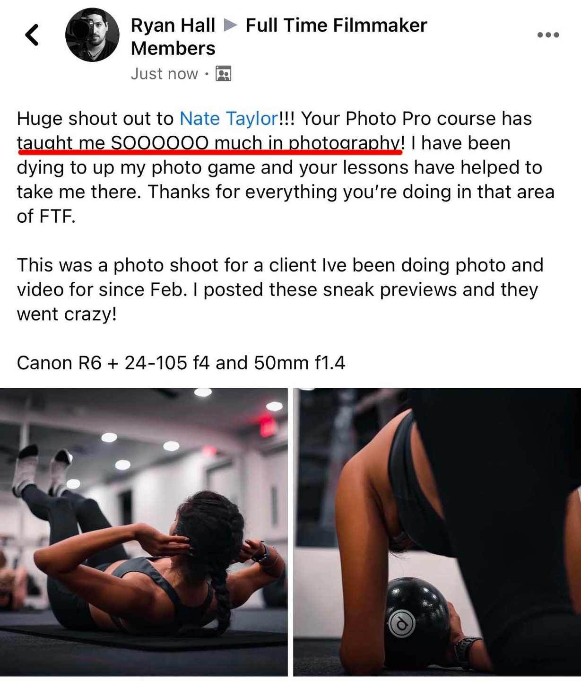The width and height of the screenshot is (581, 681).
Task: Go back using the left arrow
Action: click(32, 35)
